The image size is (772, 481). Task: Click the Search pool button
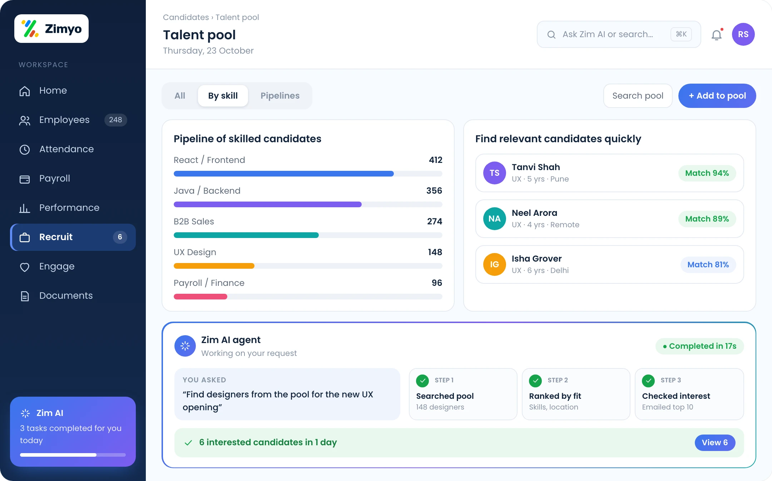638,96
